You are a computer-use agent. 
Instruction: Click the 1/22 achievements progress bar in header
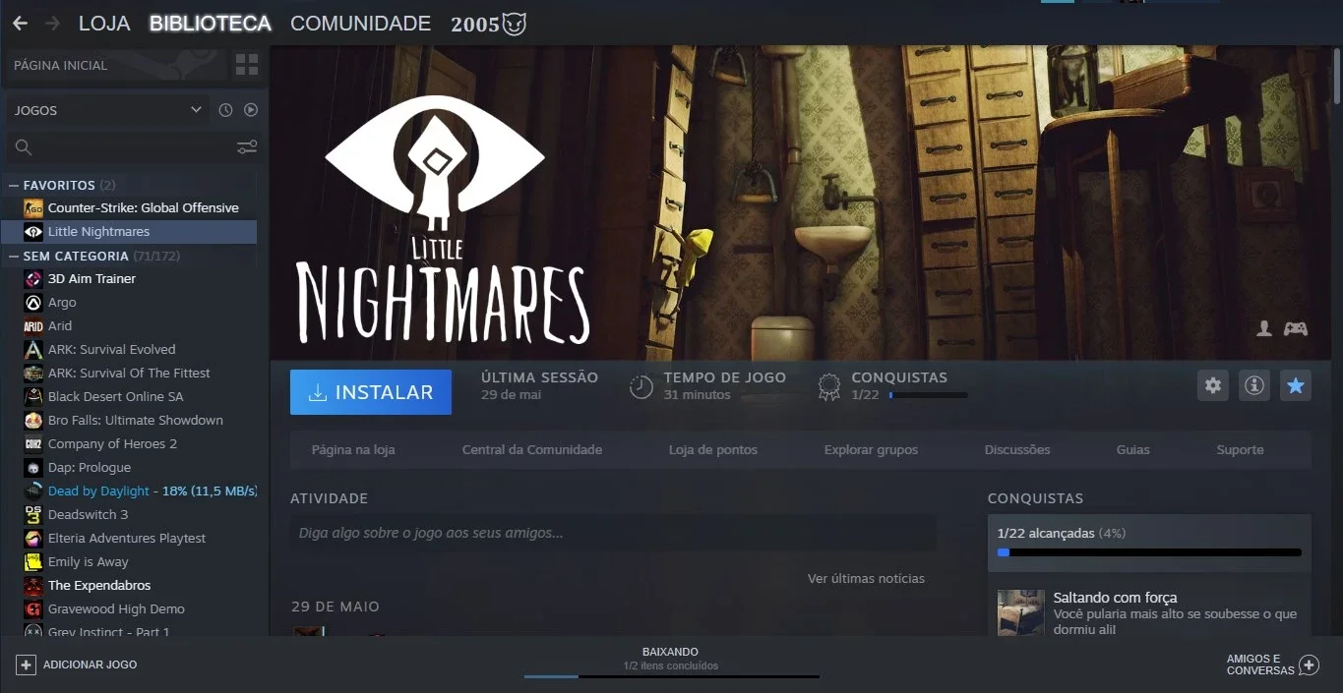(928, 395)
